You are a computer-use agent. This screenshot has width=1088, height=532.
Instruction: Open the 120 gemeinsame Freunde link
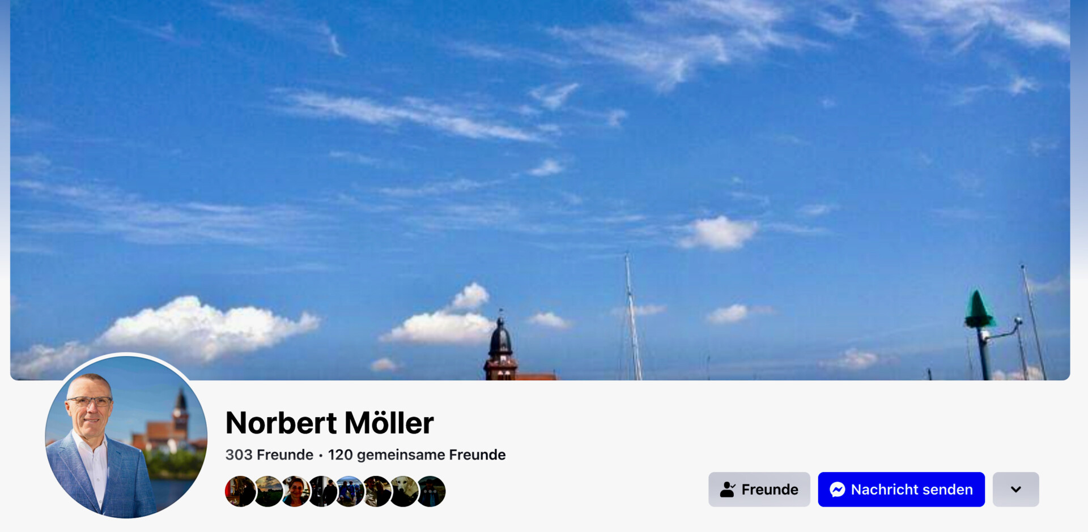point(416,455)
